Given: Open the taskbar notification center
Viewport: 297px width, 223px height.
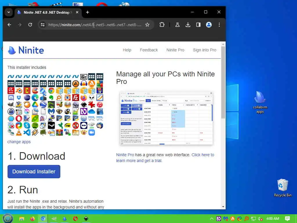Looking at the screenshot, I should coord(287,219).
